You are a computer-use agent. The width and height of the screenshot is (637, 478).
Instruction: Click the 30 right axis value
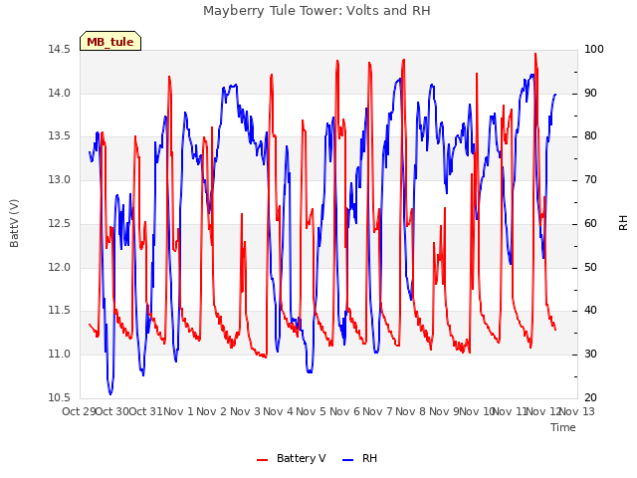[x=590, y=355]
